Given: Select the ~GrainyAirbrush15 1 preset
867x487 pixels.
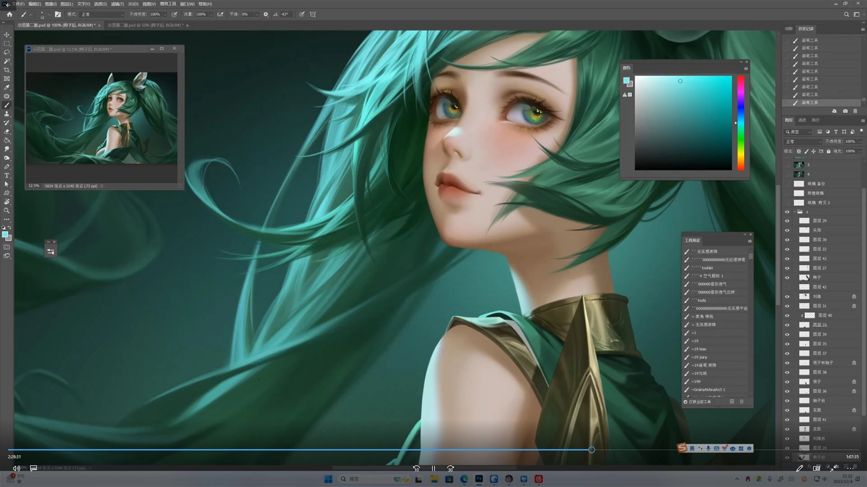Looking at the screenshot, I should tap(708, 390).
